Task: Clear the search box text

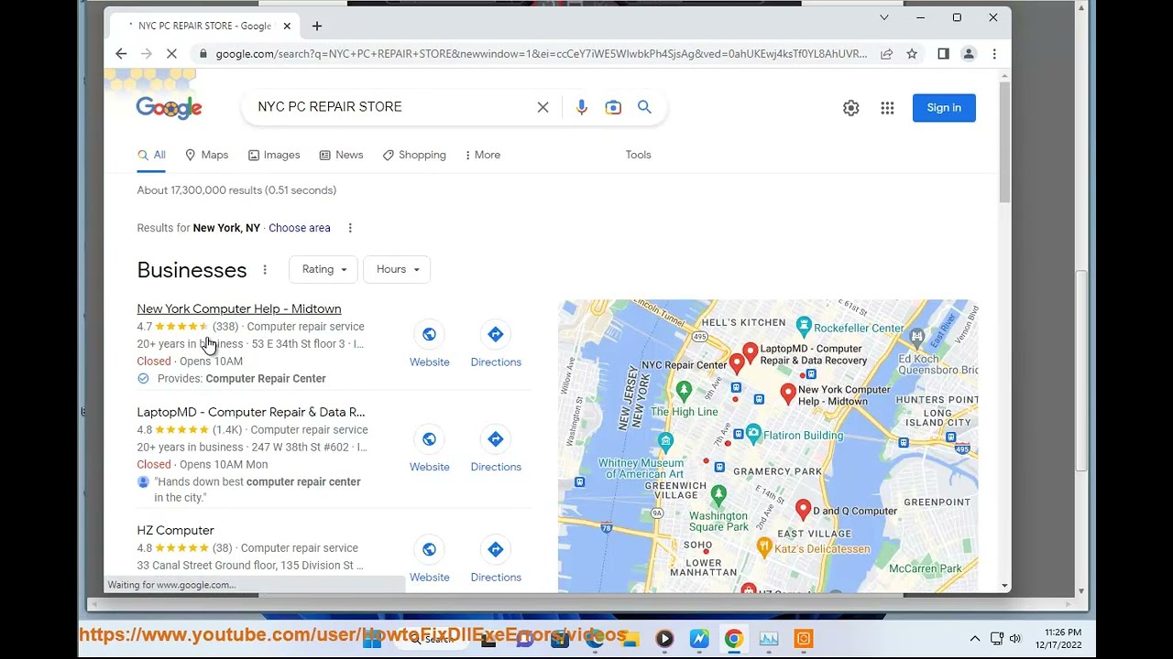Action: point(543,107)
